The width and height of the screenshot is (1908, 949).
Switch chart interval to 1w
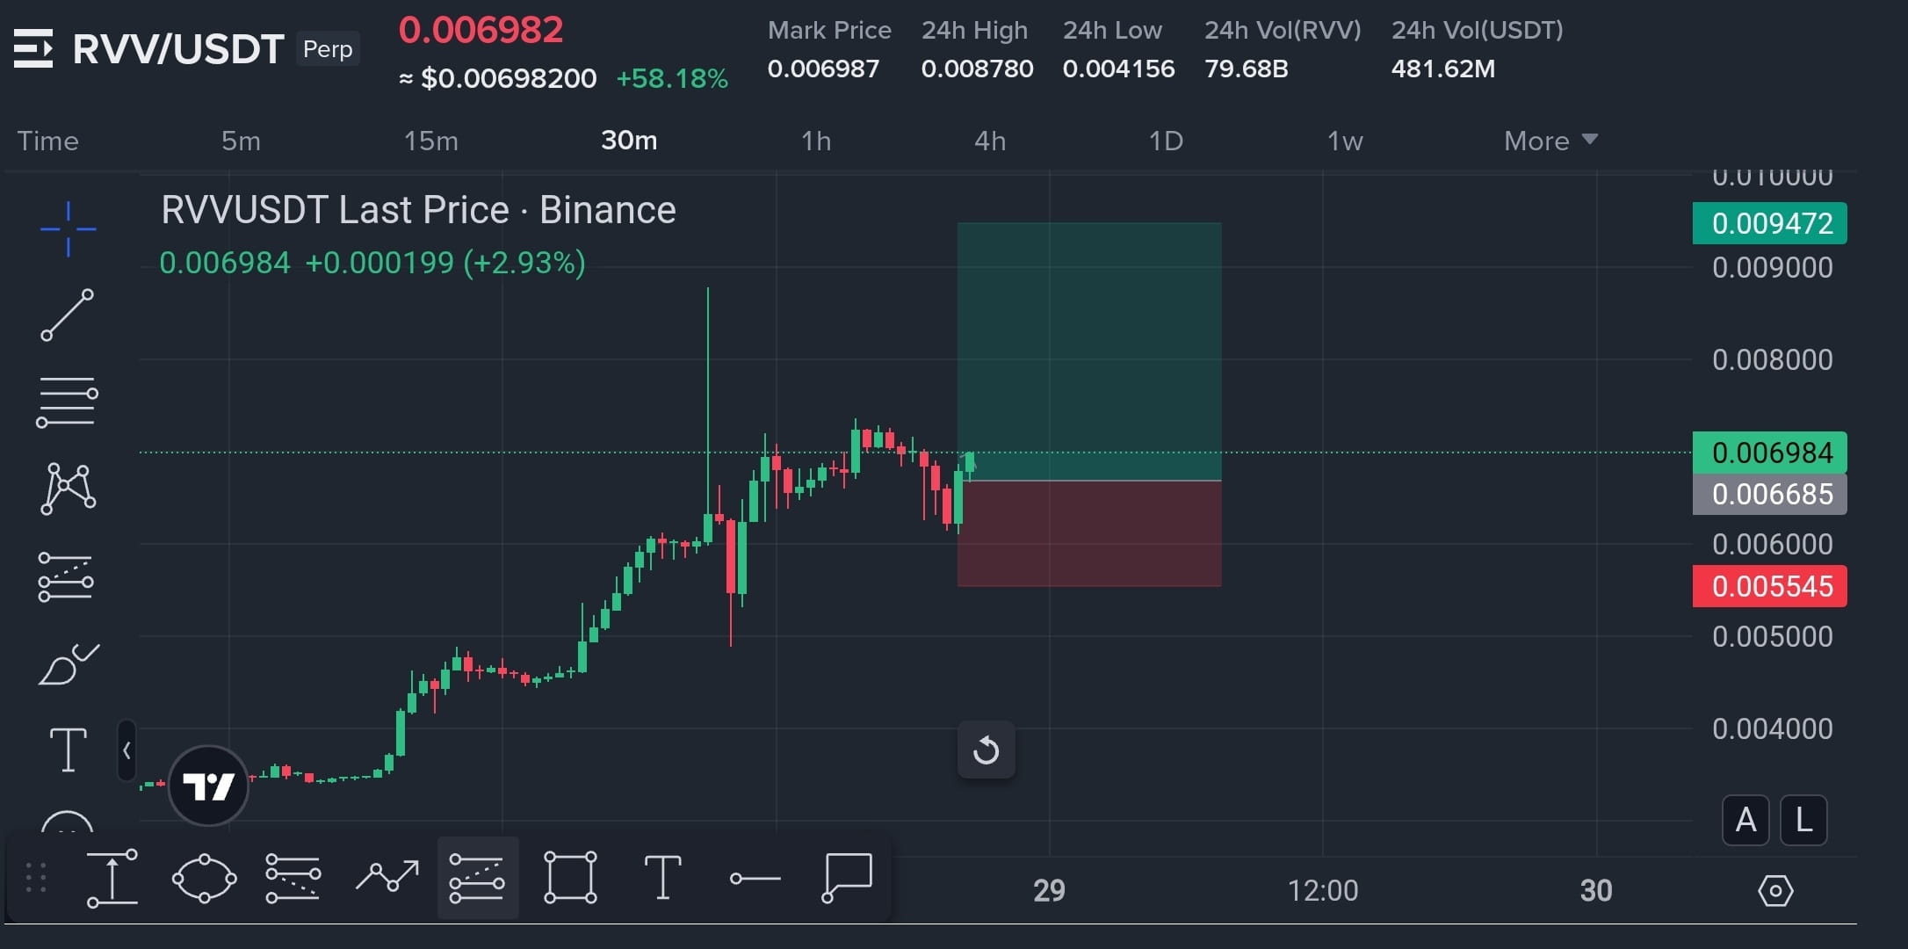tap(1345, 141)
